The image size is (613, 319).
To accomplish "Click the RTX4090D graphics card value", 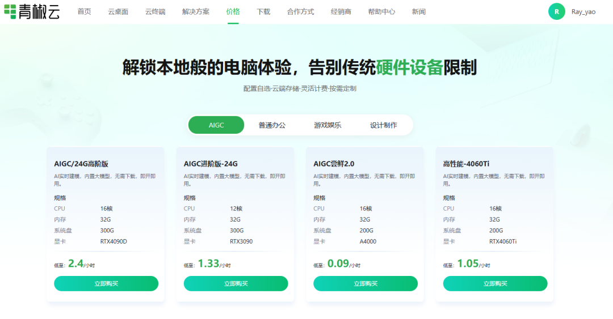I will [114, 241].
